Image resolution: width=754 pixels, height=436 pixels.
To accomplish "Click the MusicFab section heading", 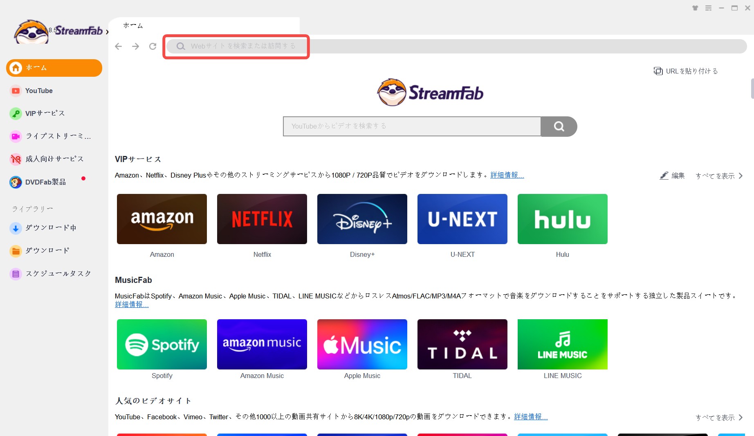I will point(133,280).
